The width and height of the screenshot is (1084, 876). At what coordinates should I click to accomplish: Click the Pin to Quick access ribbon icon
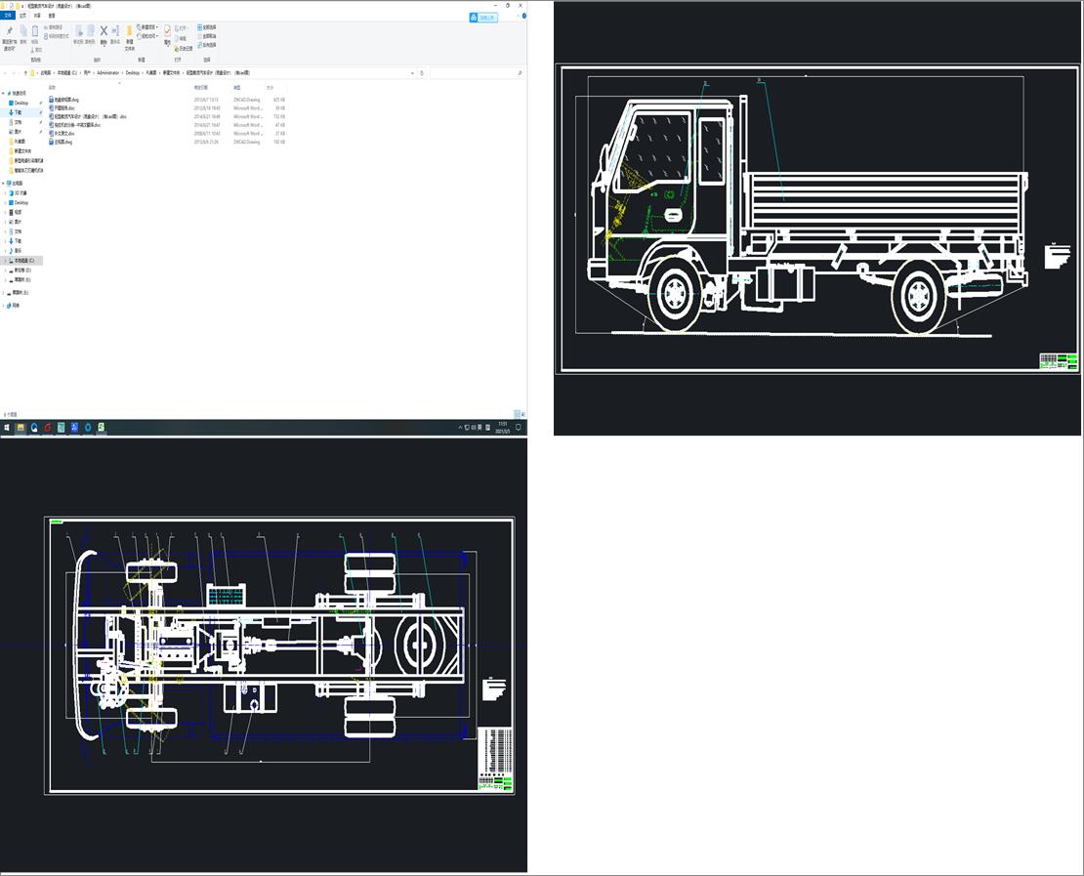point(9,30)
